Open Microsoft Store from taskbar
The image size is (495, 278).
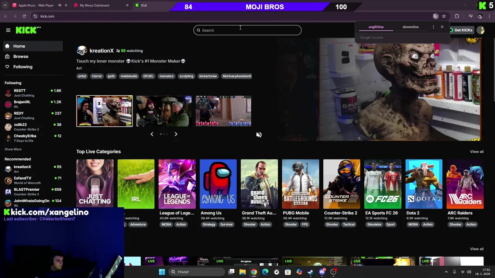pos(288,272)
